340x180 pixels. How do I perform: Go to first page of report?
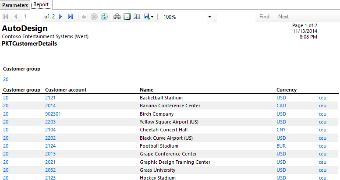tap(6, 17)
